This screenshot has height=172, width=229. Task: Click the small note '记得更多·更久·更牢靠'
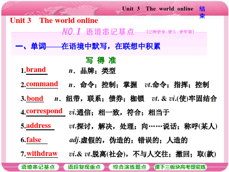pos(170,32)
